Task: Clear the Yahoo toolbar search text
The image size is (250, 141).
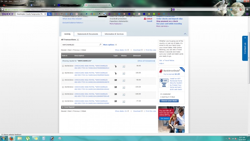Action: point(45,14)
